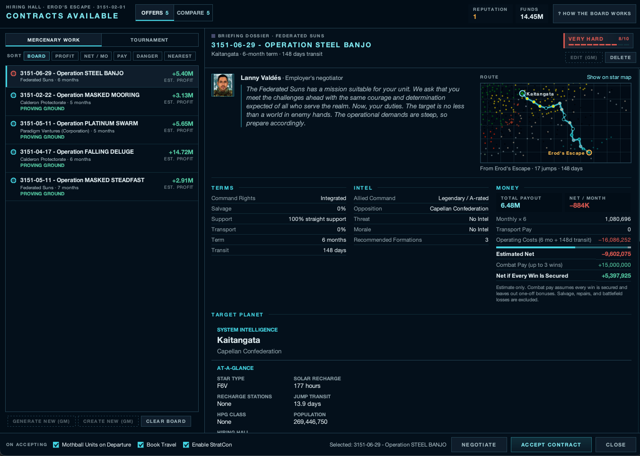This screenshot has width=640, height=456.
Task: Click Monthly × 6 1,080,696 row
Action: point(563,219)
